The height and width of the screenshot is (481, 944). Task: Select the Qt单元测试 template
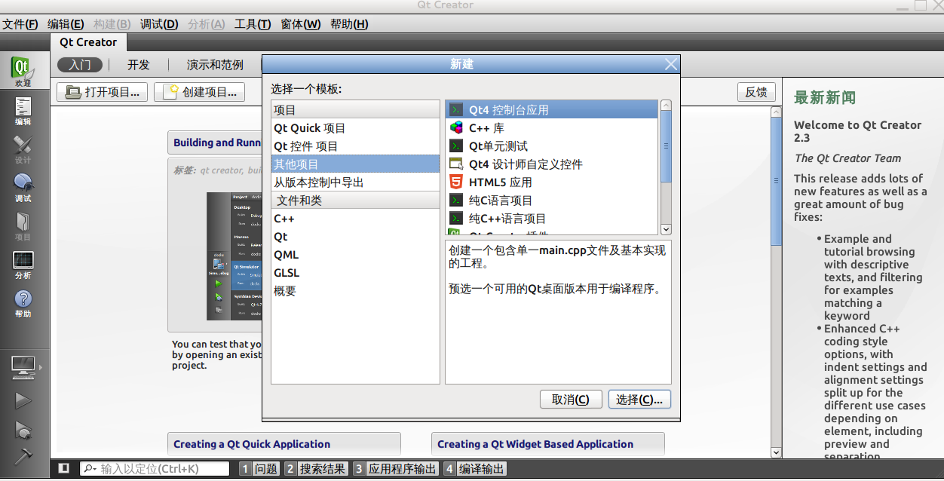point(552,146)
